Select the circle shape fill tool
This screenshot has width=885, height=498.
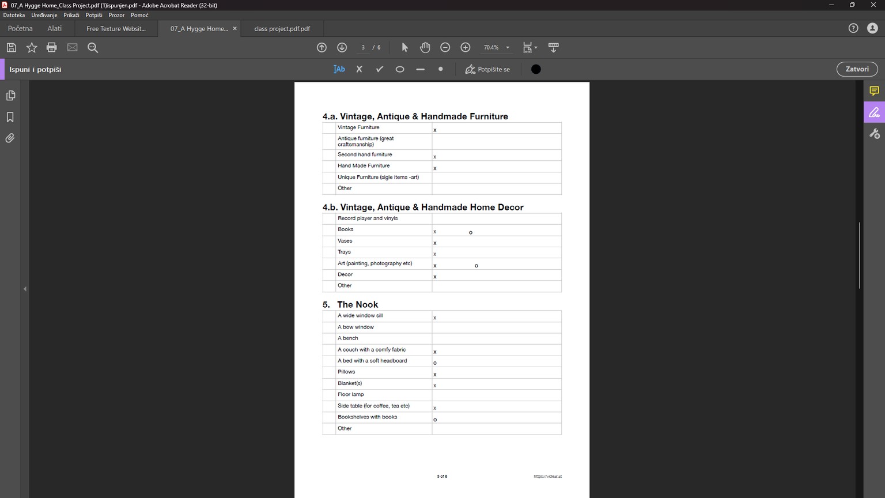click(400, 69)
